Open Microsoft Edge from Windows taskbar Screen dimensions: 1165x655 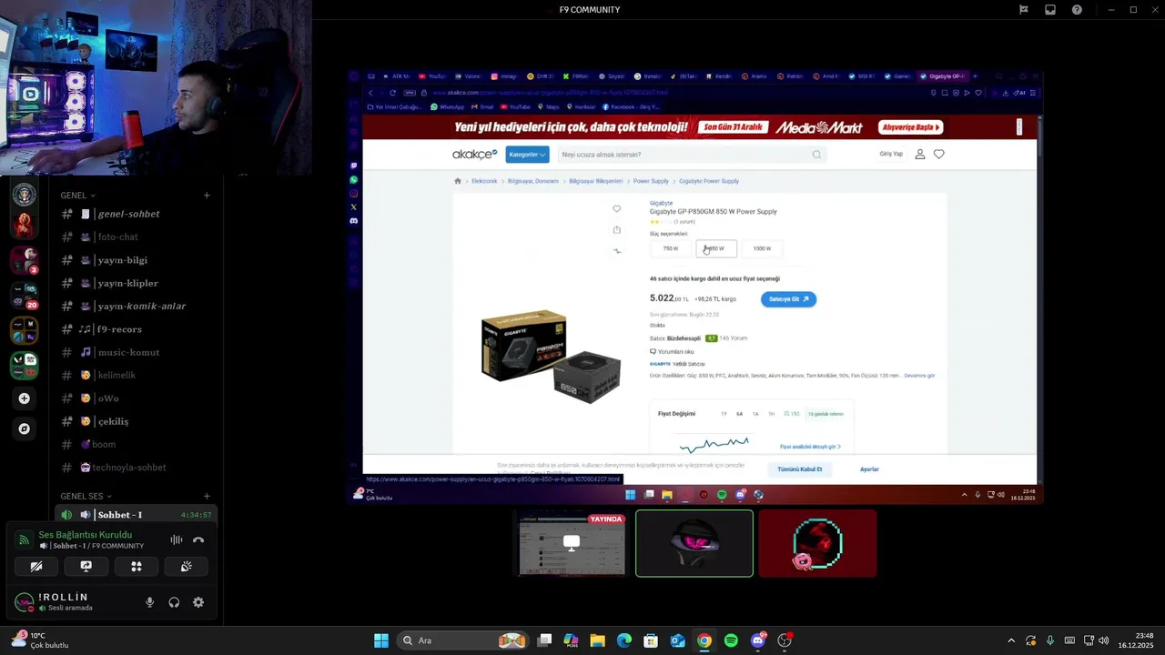623,640
